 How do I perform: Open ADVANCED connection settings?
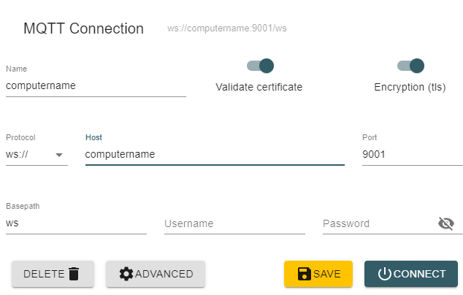[156, 274]
